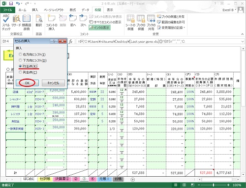
Task: Open the 元帳 sheet tab
Action: tap(104, 179)
